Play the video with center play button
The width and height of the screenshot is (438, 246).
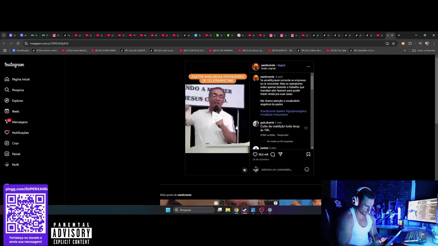(217, 117)
